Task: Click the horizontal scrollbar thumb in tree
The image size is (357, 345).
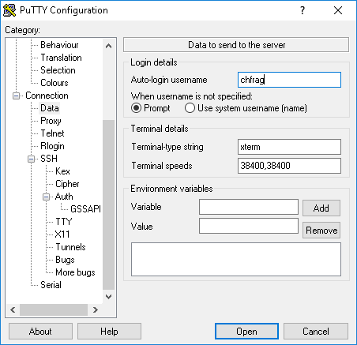Action: pyautogui.click(x=54, y=309)
